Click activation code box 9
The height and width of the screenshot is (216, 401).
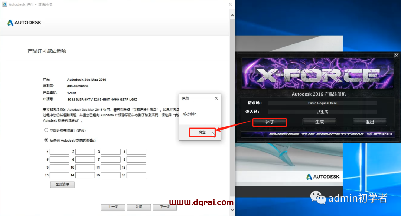tap(59, 167)
